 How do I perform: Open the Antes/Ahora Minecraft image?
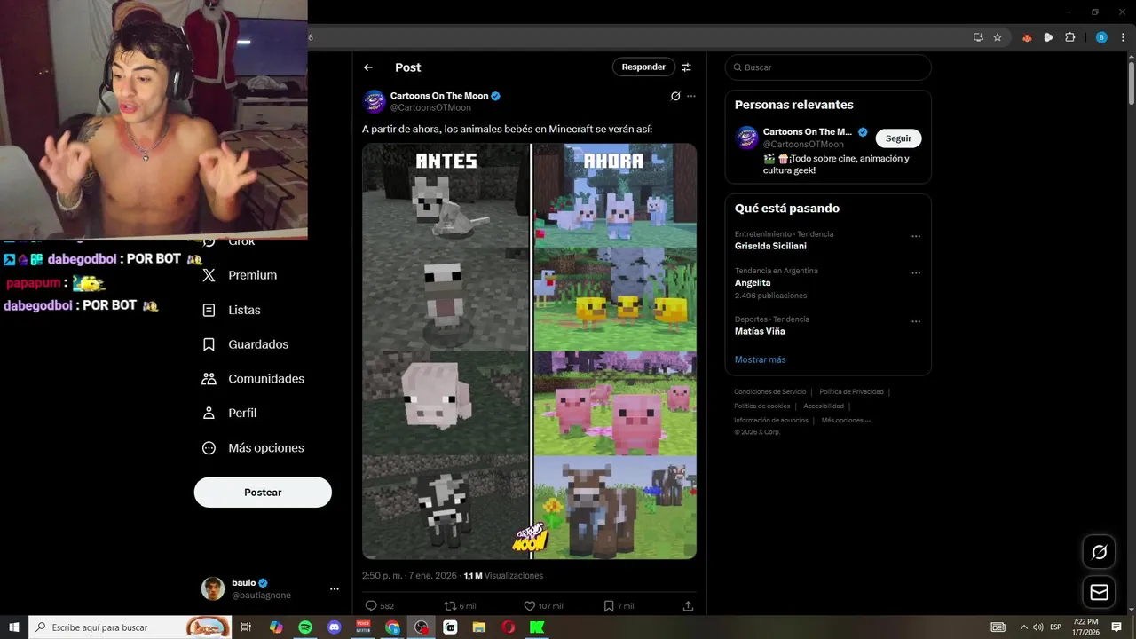[x=529, y=351]
